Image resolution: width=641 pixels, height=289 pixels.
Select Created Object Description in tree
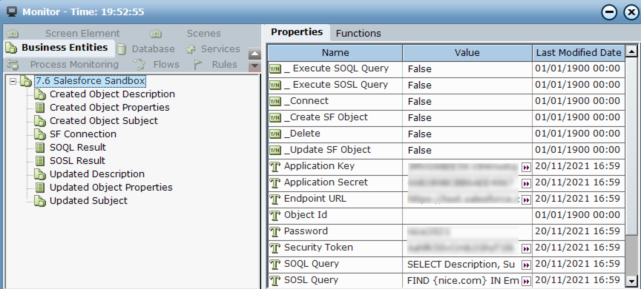[x=112, y=94]
